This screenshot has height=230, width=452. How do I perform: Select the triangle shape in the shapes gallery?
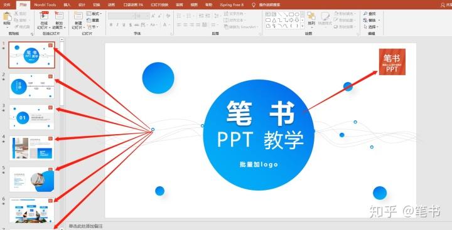click(x=274, y=20)
